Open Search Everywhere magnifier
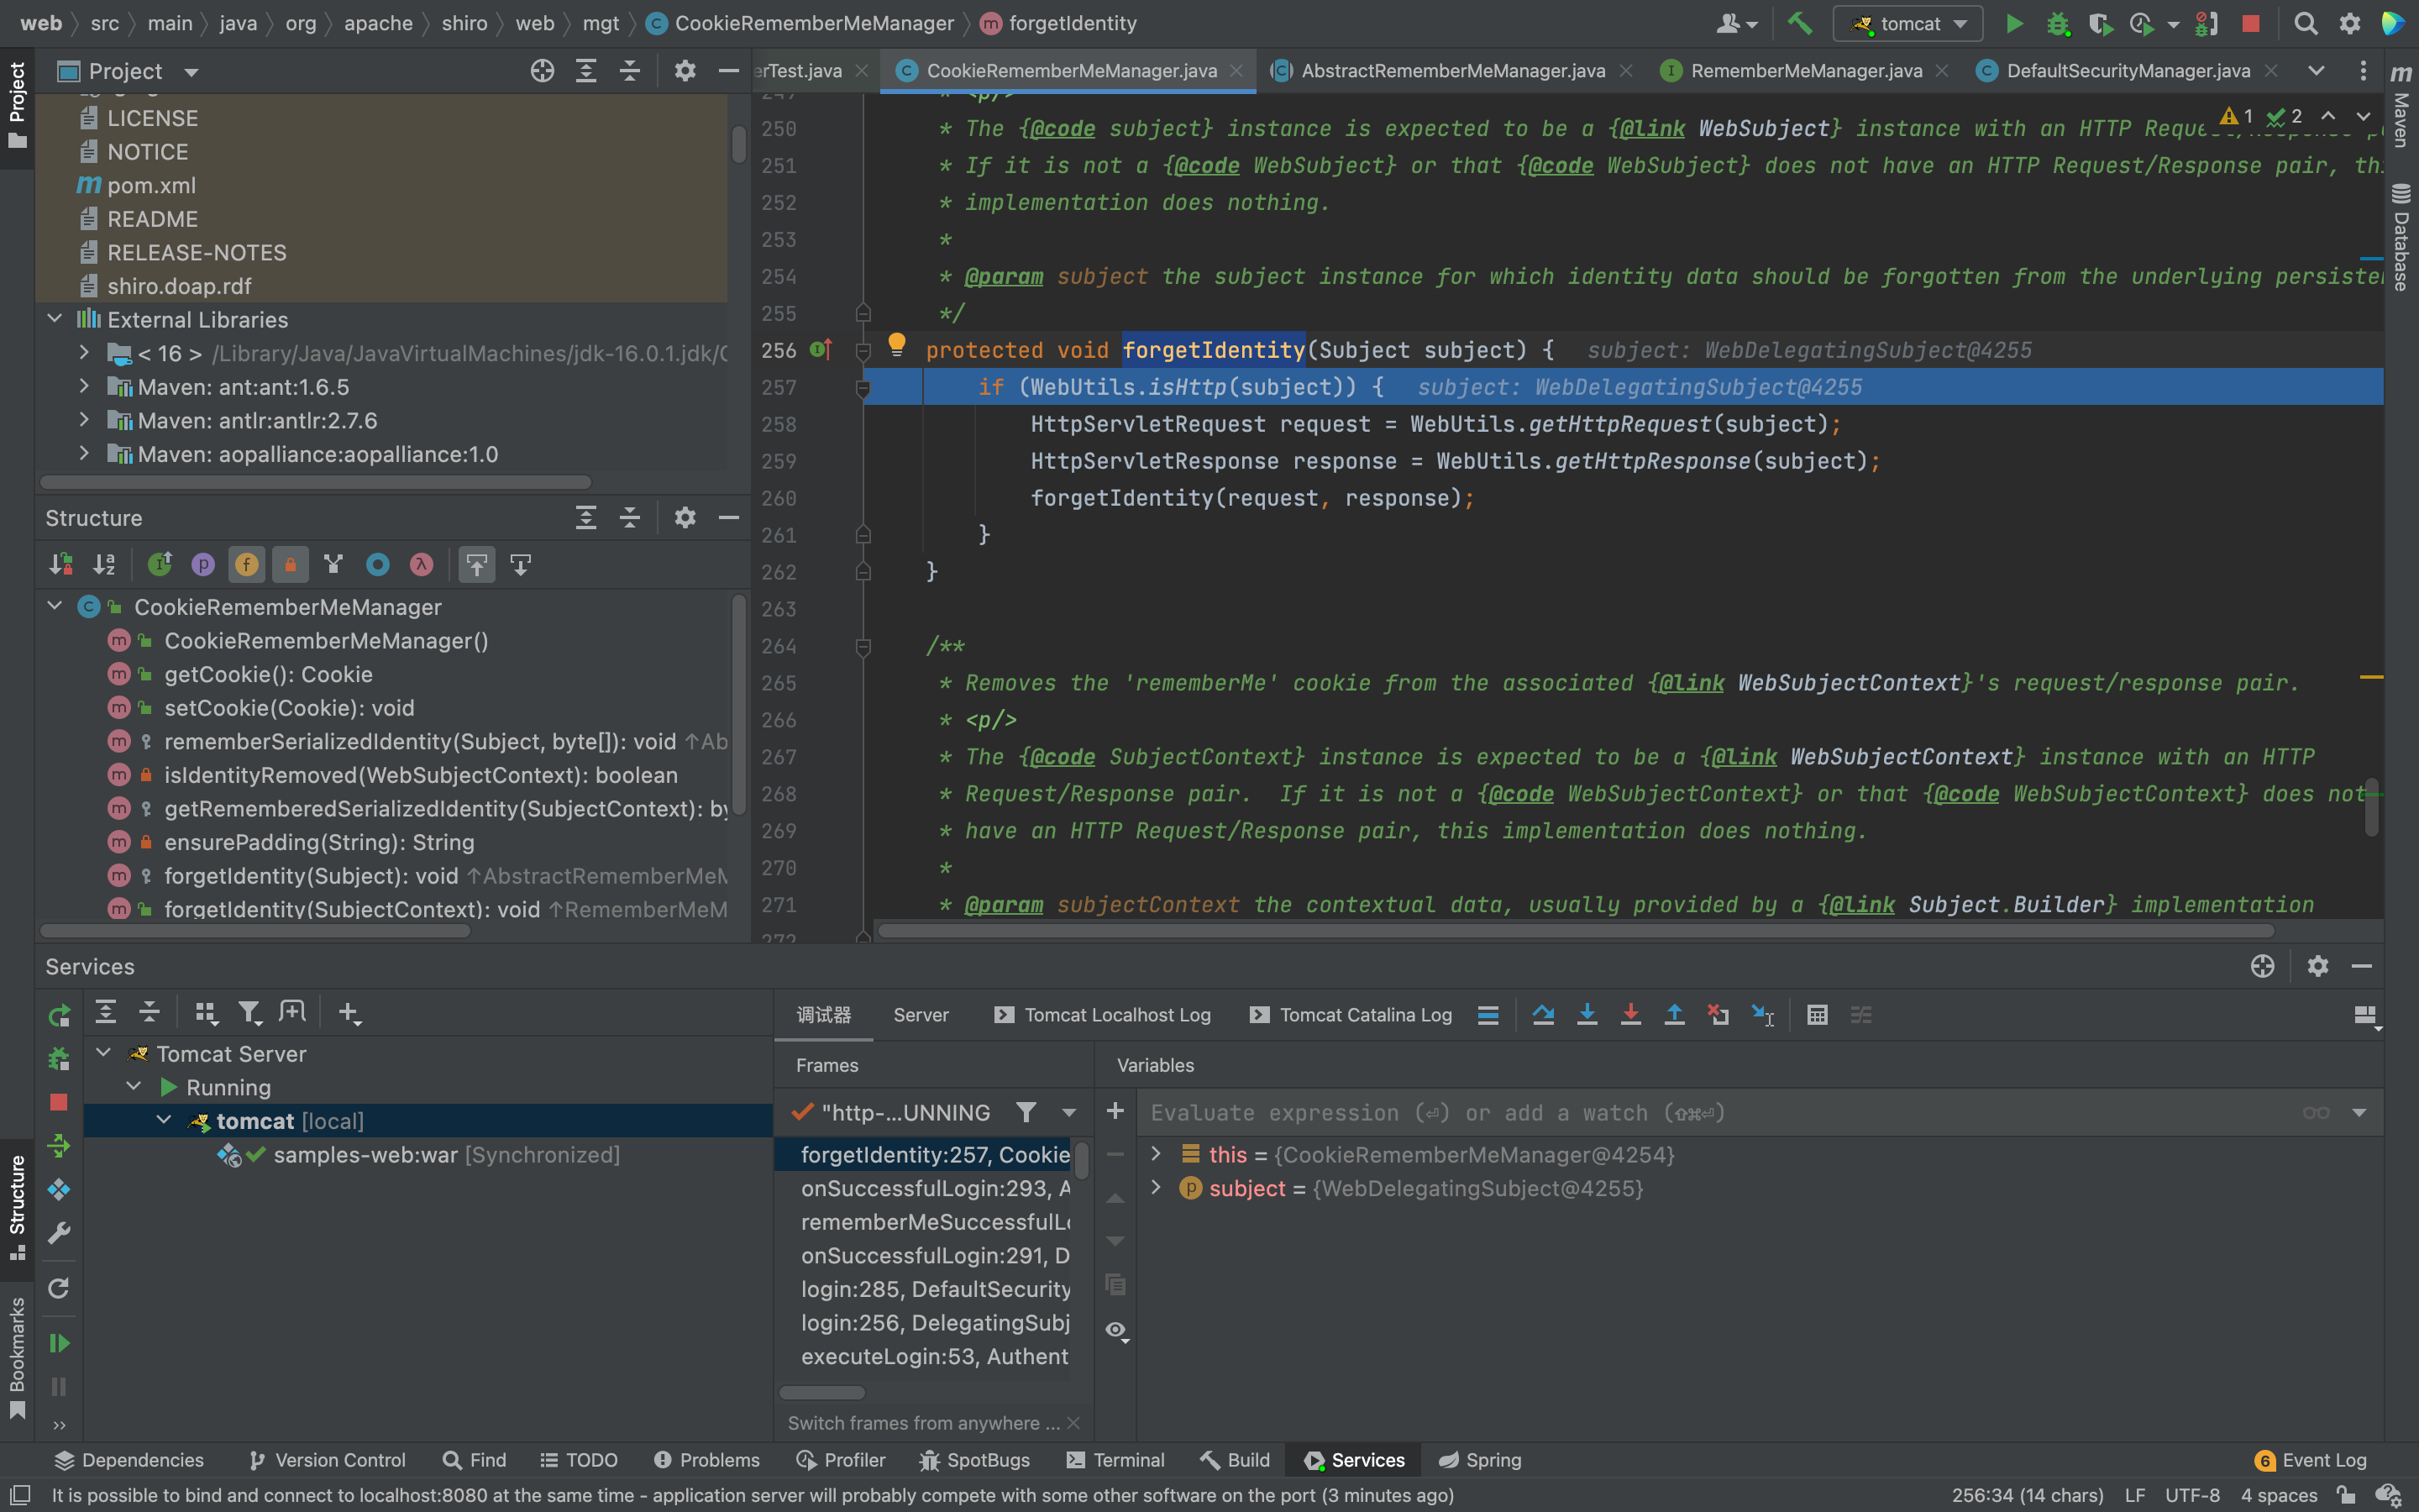Viewport: 2419px width, 1512px height. [x=2305, y=23]
